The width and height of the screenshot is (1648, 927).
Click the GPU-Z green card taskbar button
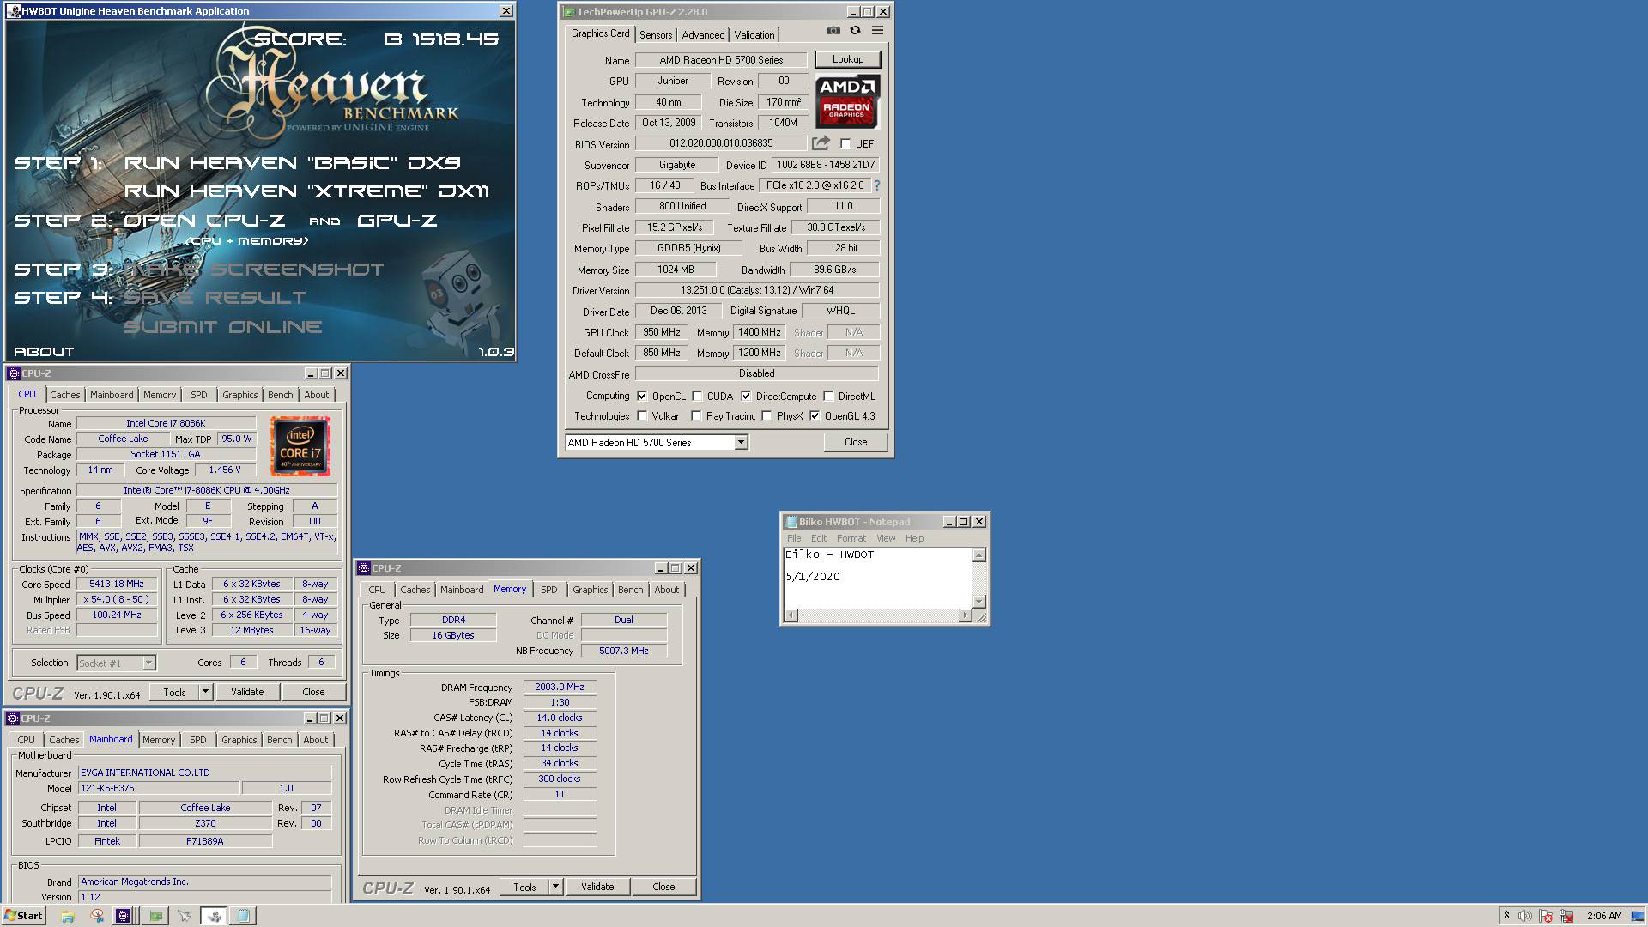[155, 916]
